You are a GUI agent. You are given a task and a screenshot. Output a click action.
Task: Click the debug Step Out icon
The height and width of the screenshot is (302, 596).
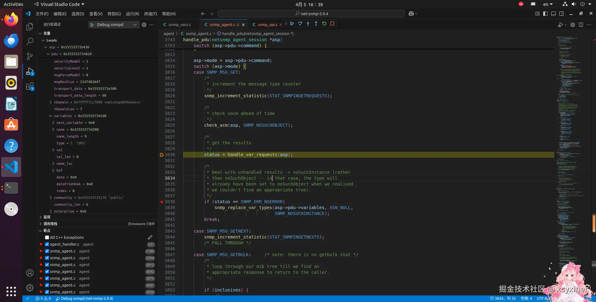316,24
